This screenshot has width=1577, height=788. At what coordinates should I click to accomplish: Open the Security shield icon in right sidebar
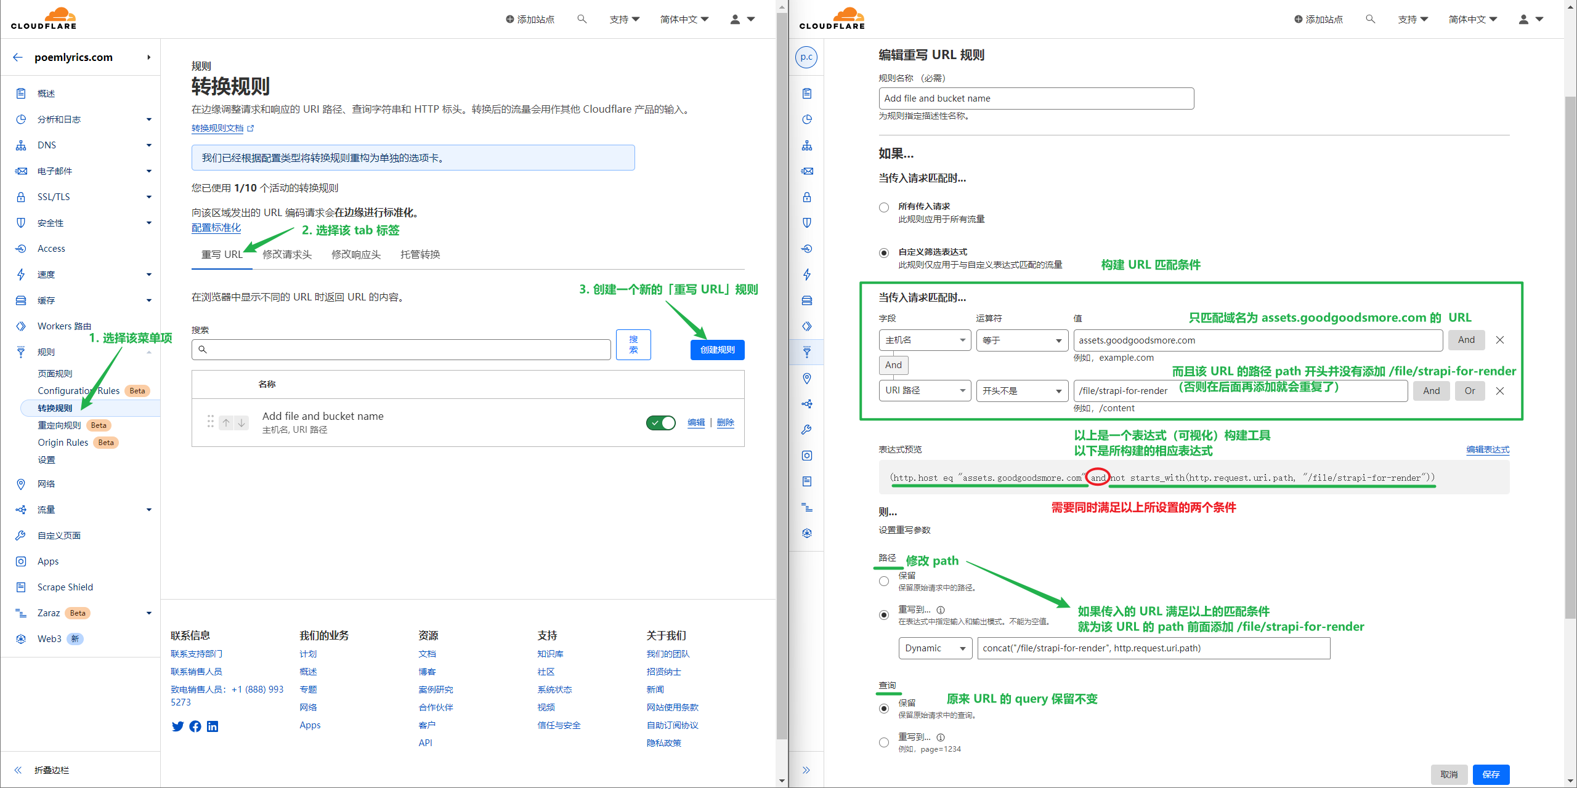[x=807, y=223]
